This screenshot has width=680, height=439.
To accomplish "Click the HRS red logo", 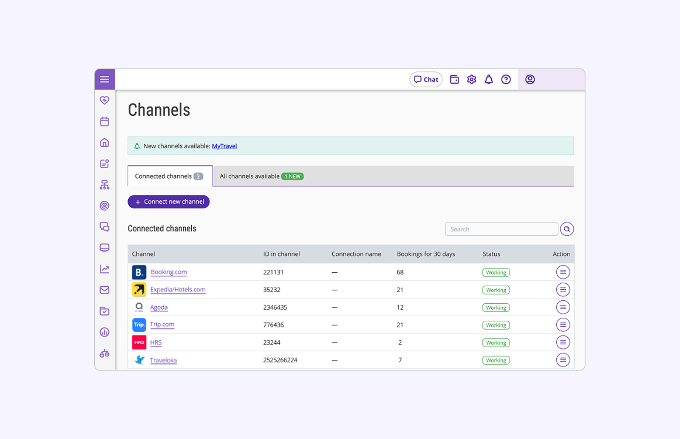I will (x=139, y=342).
